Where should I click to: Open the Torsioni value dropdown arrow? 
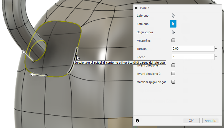pyautogui.click(x=216, y=49)
